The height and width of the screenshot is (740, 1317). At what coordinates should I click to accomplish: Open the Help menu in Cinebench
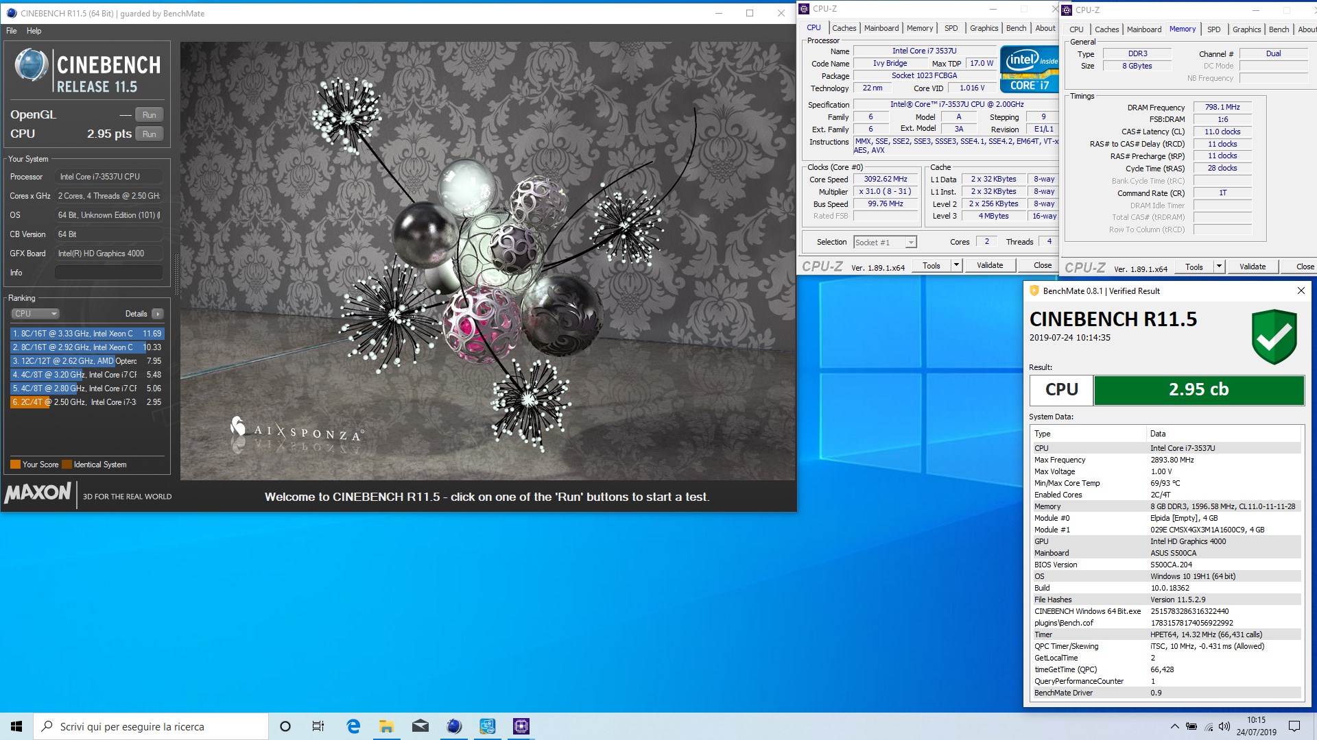coord(34,31)
